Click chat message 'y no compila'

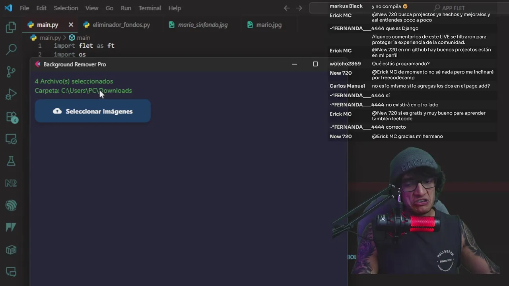tap(390, 6)
